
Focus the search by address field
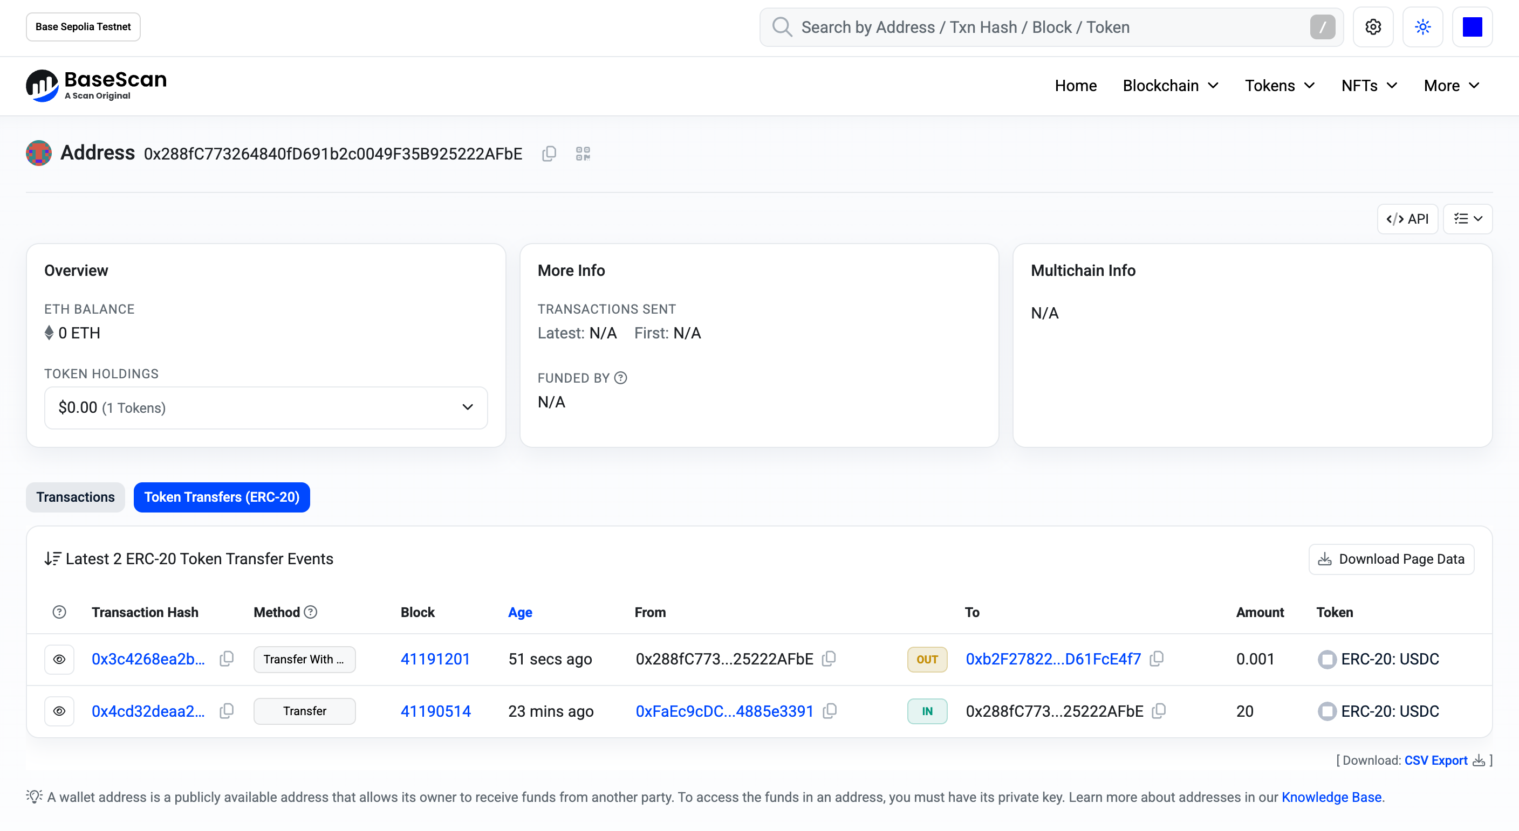1051,27
